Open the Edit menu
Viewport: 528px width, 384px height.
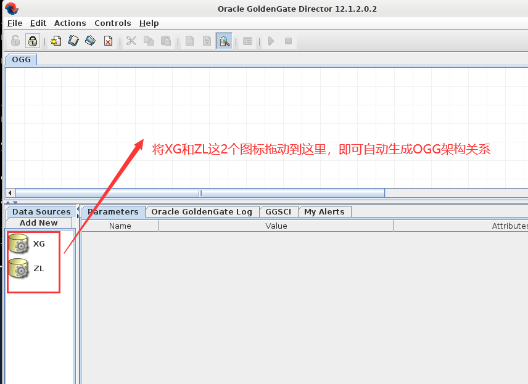point(38,23)
